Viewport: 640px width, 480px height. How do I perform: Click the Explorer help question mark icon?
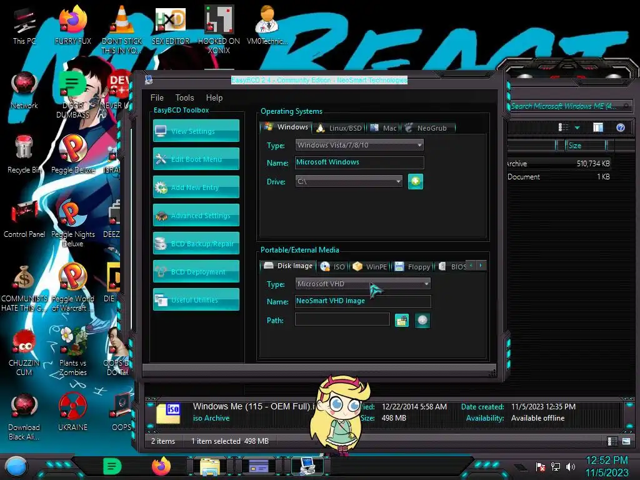tap(621, 127)
